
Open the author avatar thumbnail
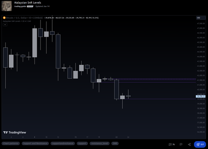tap(7, 6)
